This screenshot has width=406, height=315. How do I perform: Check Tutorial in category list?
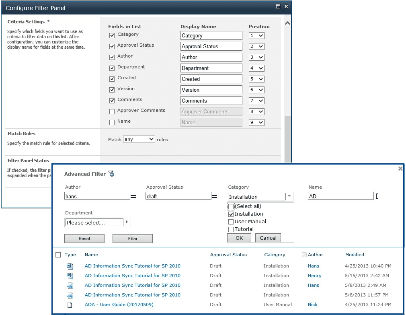[231, 230]
